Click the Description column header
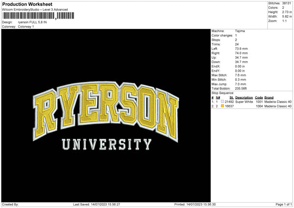Screen dimensions: 294x208 tap(244, 98)
